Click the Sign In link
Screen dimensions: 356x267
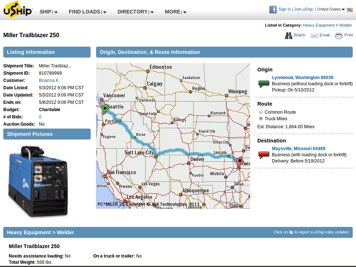click(x=285, y=9)
